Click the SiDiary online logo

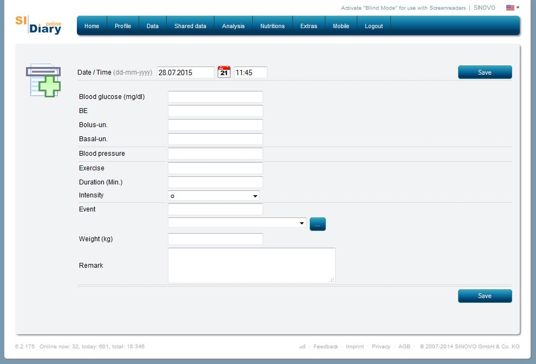pos(38,25)
